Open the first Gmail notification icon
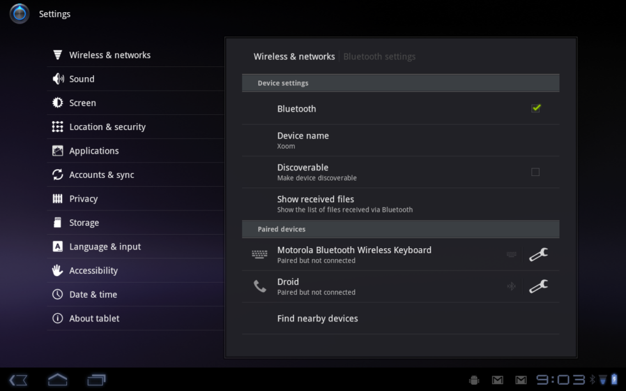The image size is (626, 391). pyautogui.click(x=498, y=380)
